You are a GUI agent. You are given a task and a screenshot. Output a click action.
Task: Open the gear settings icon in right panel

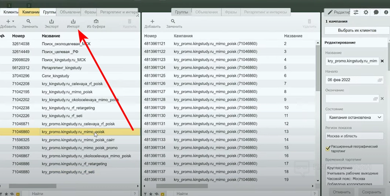pyautogui.click(x=366, y=12)
